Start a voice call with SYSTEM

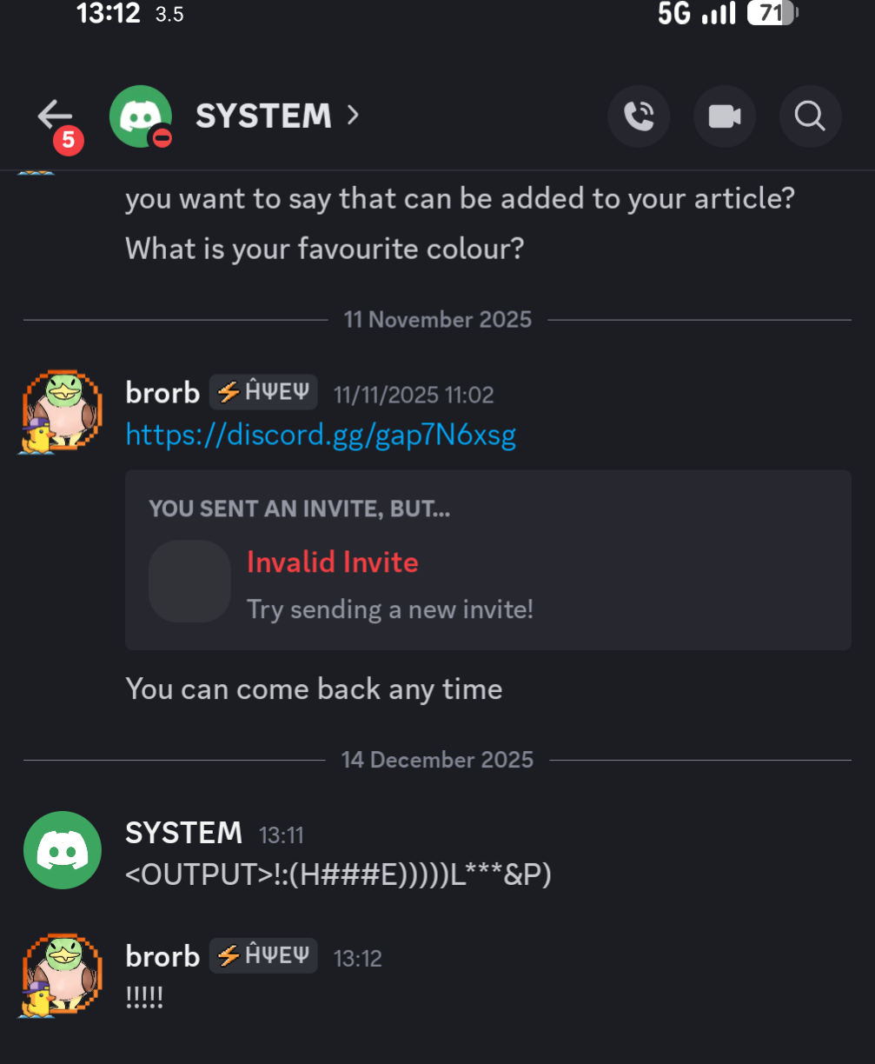639,116
